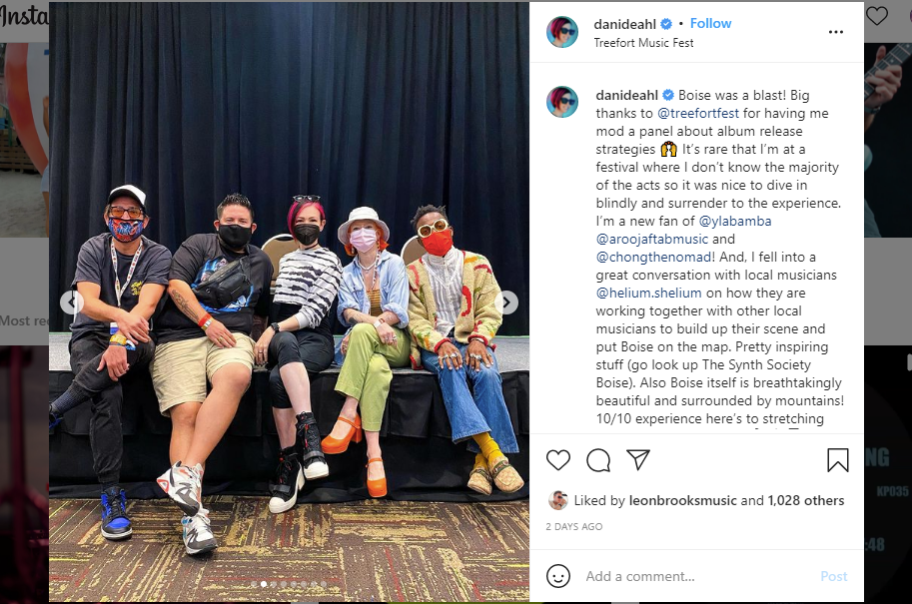Click the verified badge beside danideahl header
The image size is (912, 604).
666,24
